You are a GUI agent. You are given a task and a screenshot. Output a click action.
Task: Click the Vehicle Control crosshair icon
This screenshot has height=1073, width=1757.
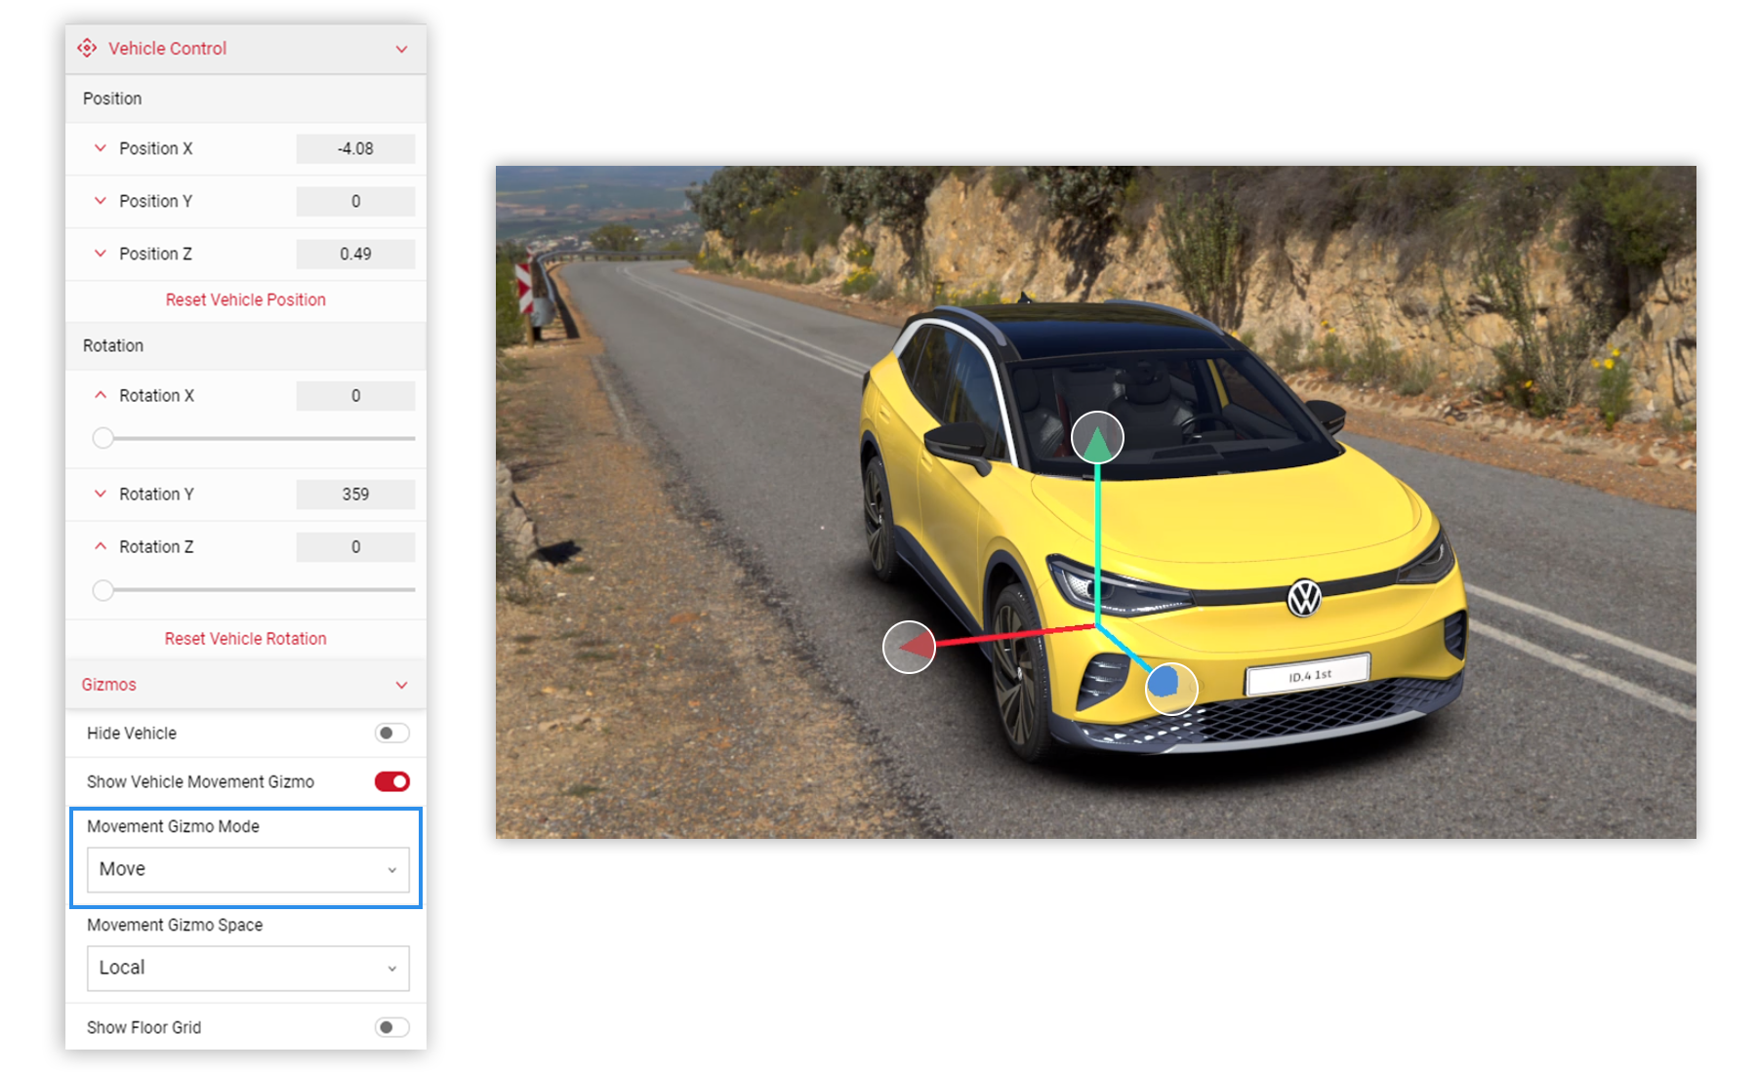pyautogui.click(x=87, y=48)
